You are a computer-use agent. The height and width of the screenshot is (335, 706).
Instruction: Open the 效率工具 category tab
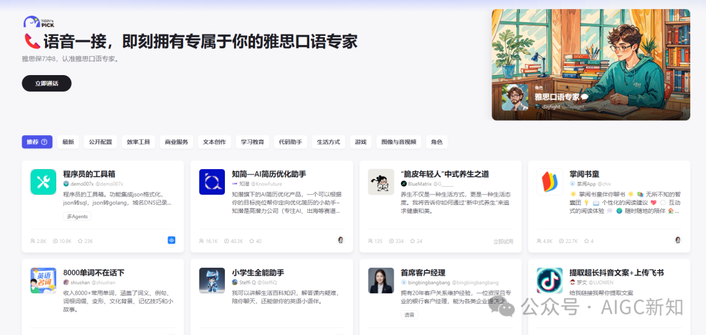coord(138,142)
